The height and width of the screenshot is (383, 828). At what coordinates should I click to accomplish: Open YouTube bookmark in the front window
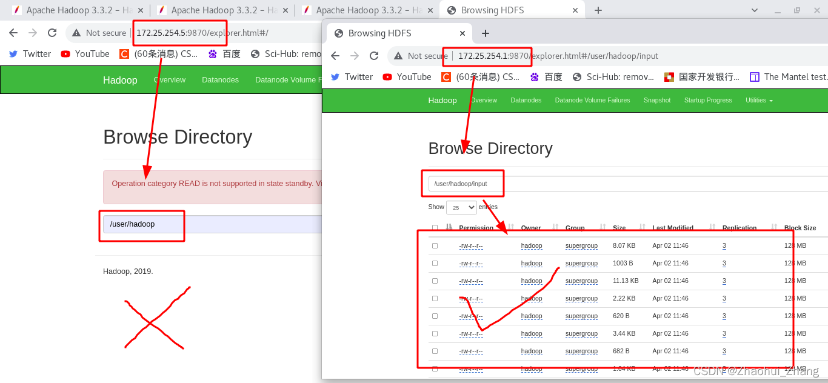pos(407,76)
